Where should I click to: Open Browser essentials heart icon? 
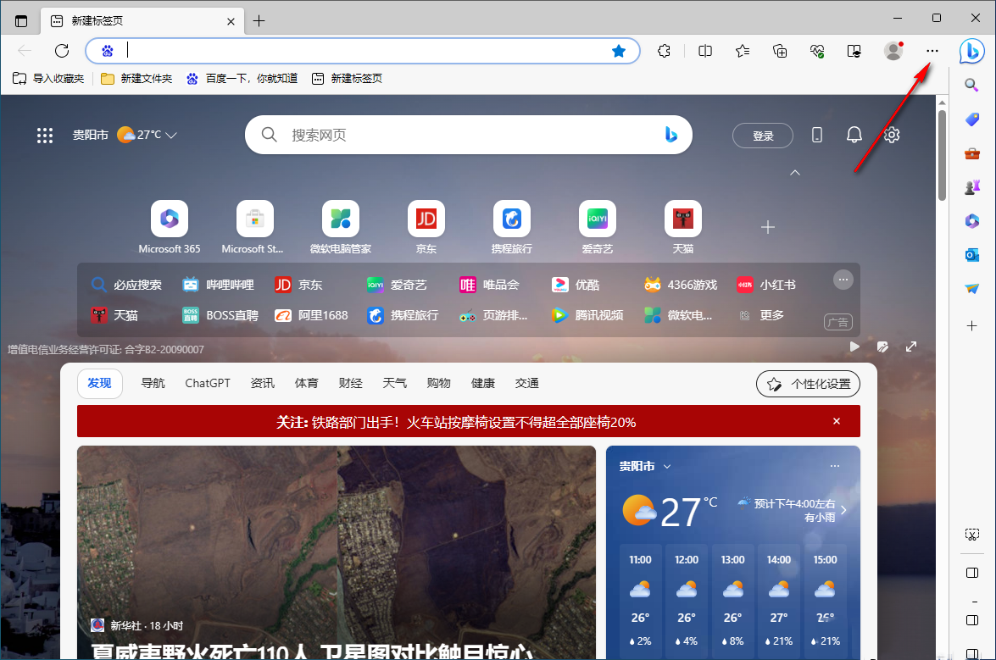pos(817,51)
